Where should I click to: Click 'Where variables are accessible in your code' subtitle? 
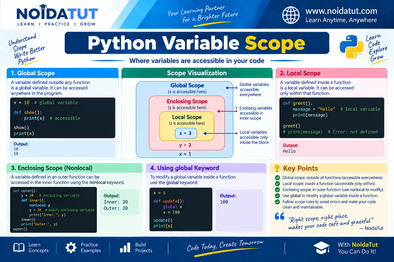[197, 61]
